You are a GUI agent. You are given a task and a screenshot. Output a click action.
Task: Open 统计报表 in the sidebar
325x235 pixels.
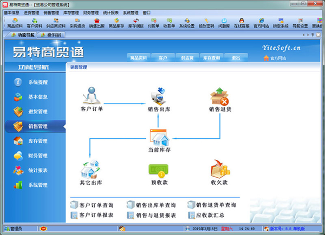click(x=35, y=170)
